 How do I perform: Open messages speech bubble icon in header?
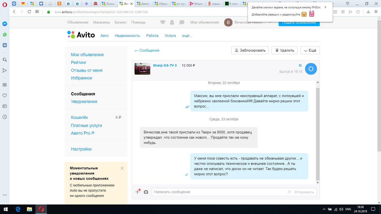(182, 22)
